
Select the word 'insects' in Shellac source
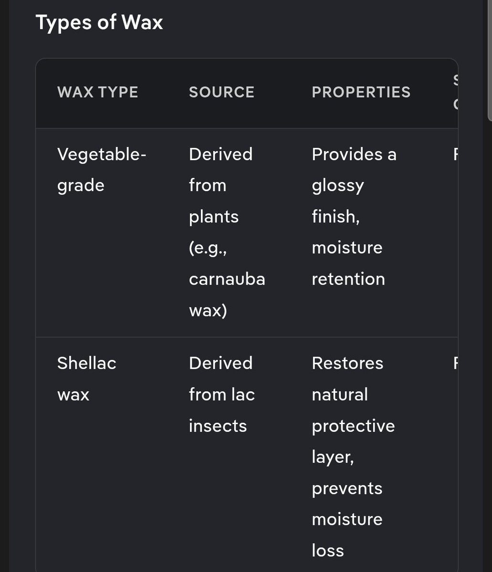(x=218, y=426)
